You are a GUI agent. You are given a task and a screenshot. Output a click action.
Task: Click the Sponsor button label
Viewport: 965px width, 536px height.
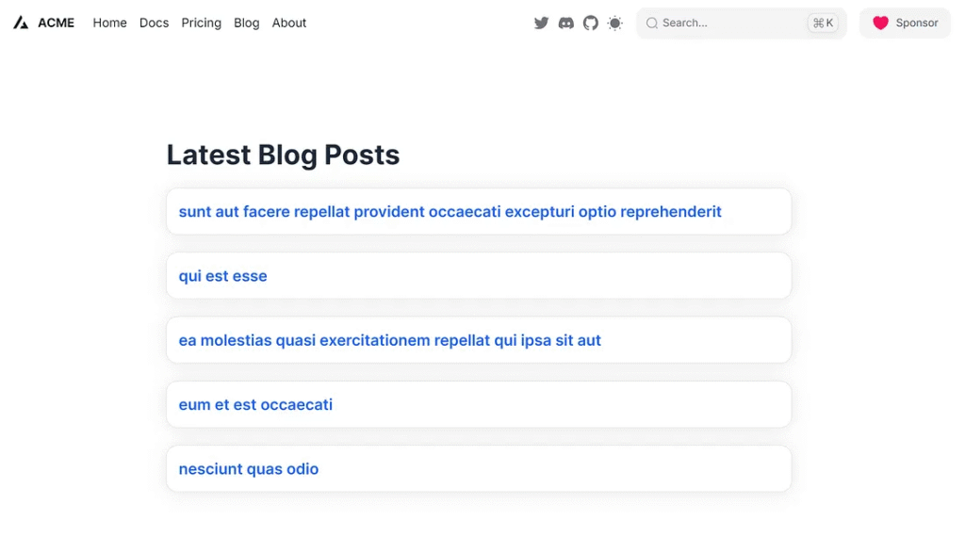click(917, 23)
